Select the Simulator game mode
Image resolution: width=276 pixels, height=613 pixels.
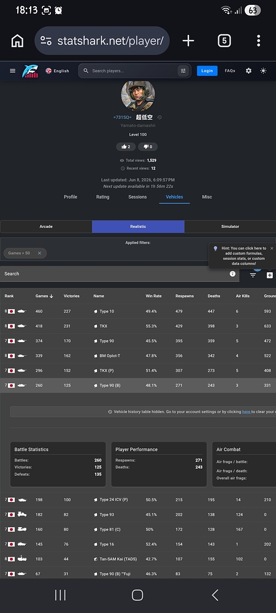coord(230,226)
